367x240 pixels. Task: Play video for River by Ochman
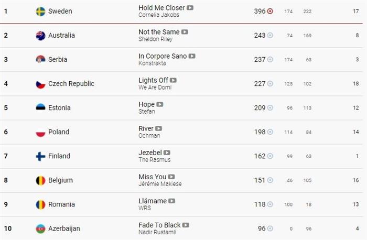[x=159, y=128]
